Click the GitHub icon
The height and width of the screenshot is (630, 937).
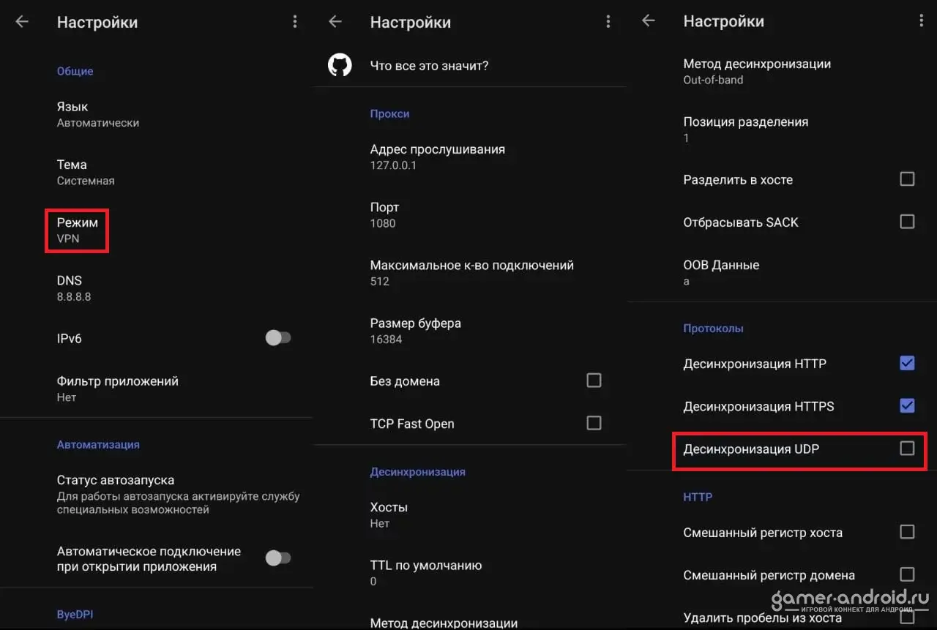tap(340, 66)
